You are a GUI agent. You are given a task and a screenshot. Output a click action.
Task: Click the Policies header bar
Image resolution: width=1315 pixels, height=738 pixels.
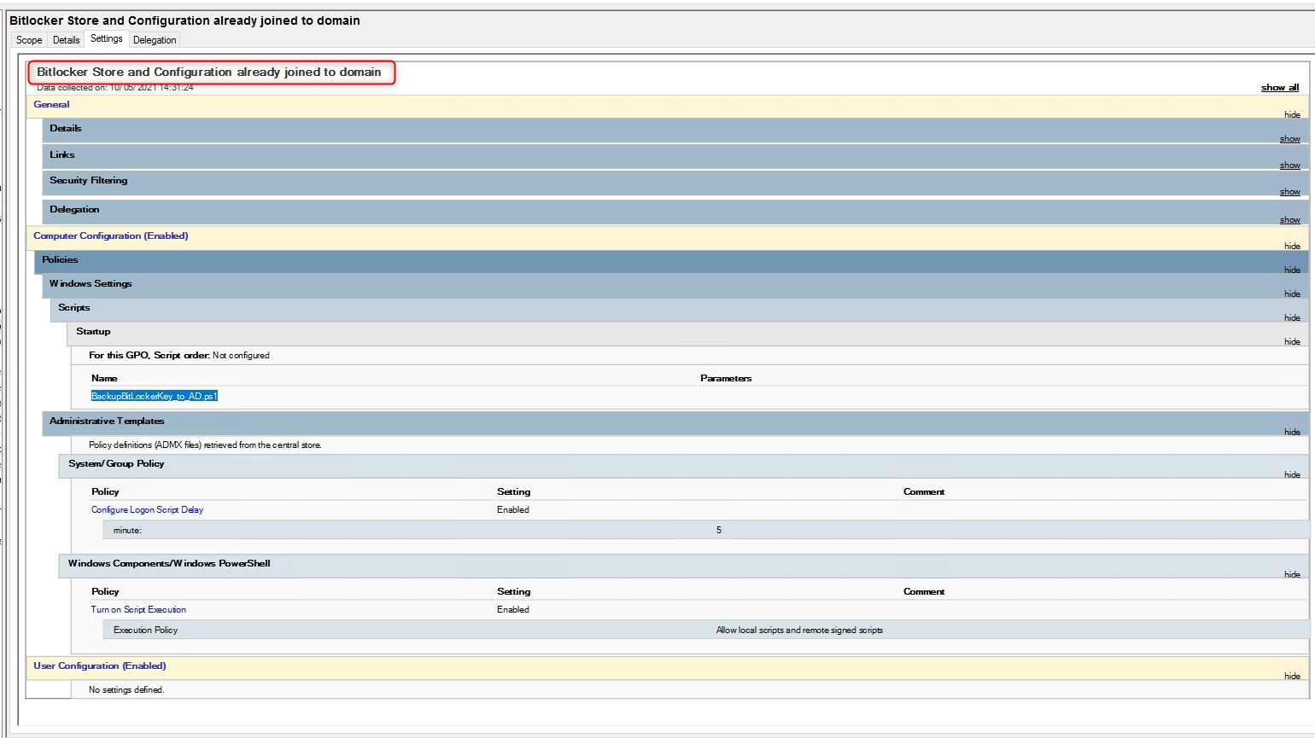pos(670,262)
